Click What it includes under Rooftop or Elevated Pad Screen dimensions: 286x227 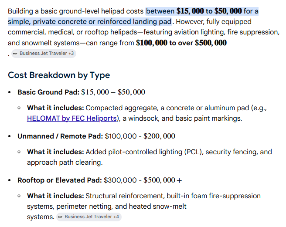(55, 196)
